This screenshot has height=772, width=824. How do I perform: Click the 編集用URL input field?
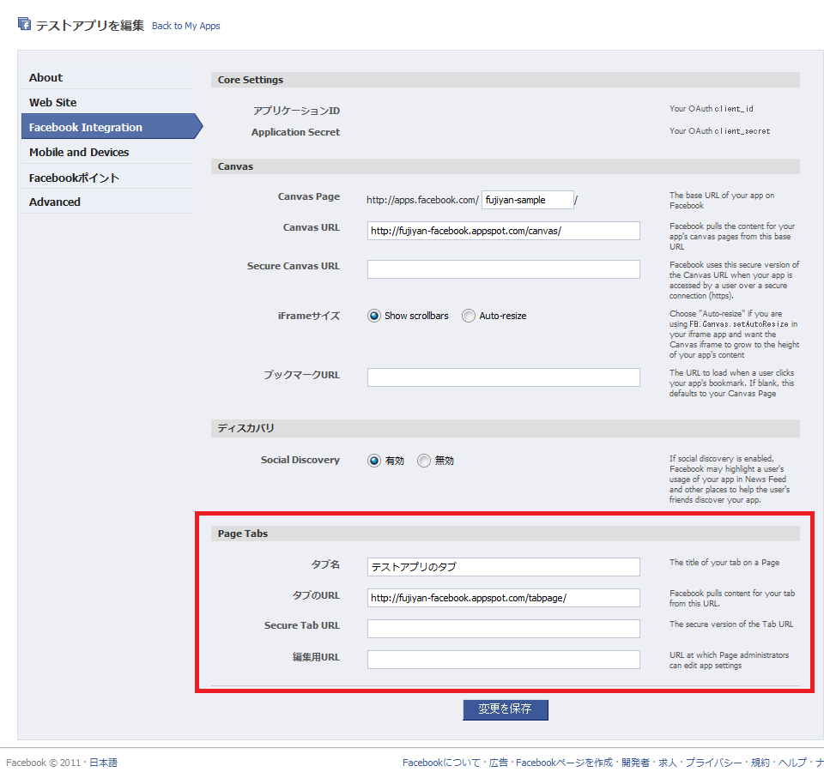[x=504, y=660]
